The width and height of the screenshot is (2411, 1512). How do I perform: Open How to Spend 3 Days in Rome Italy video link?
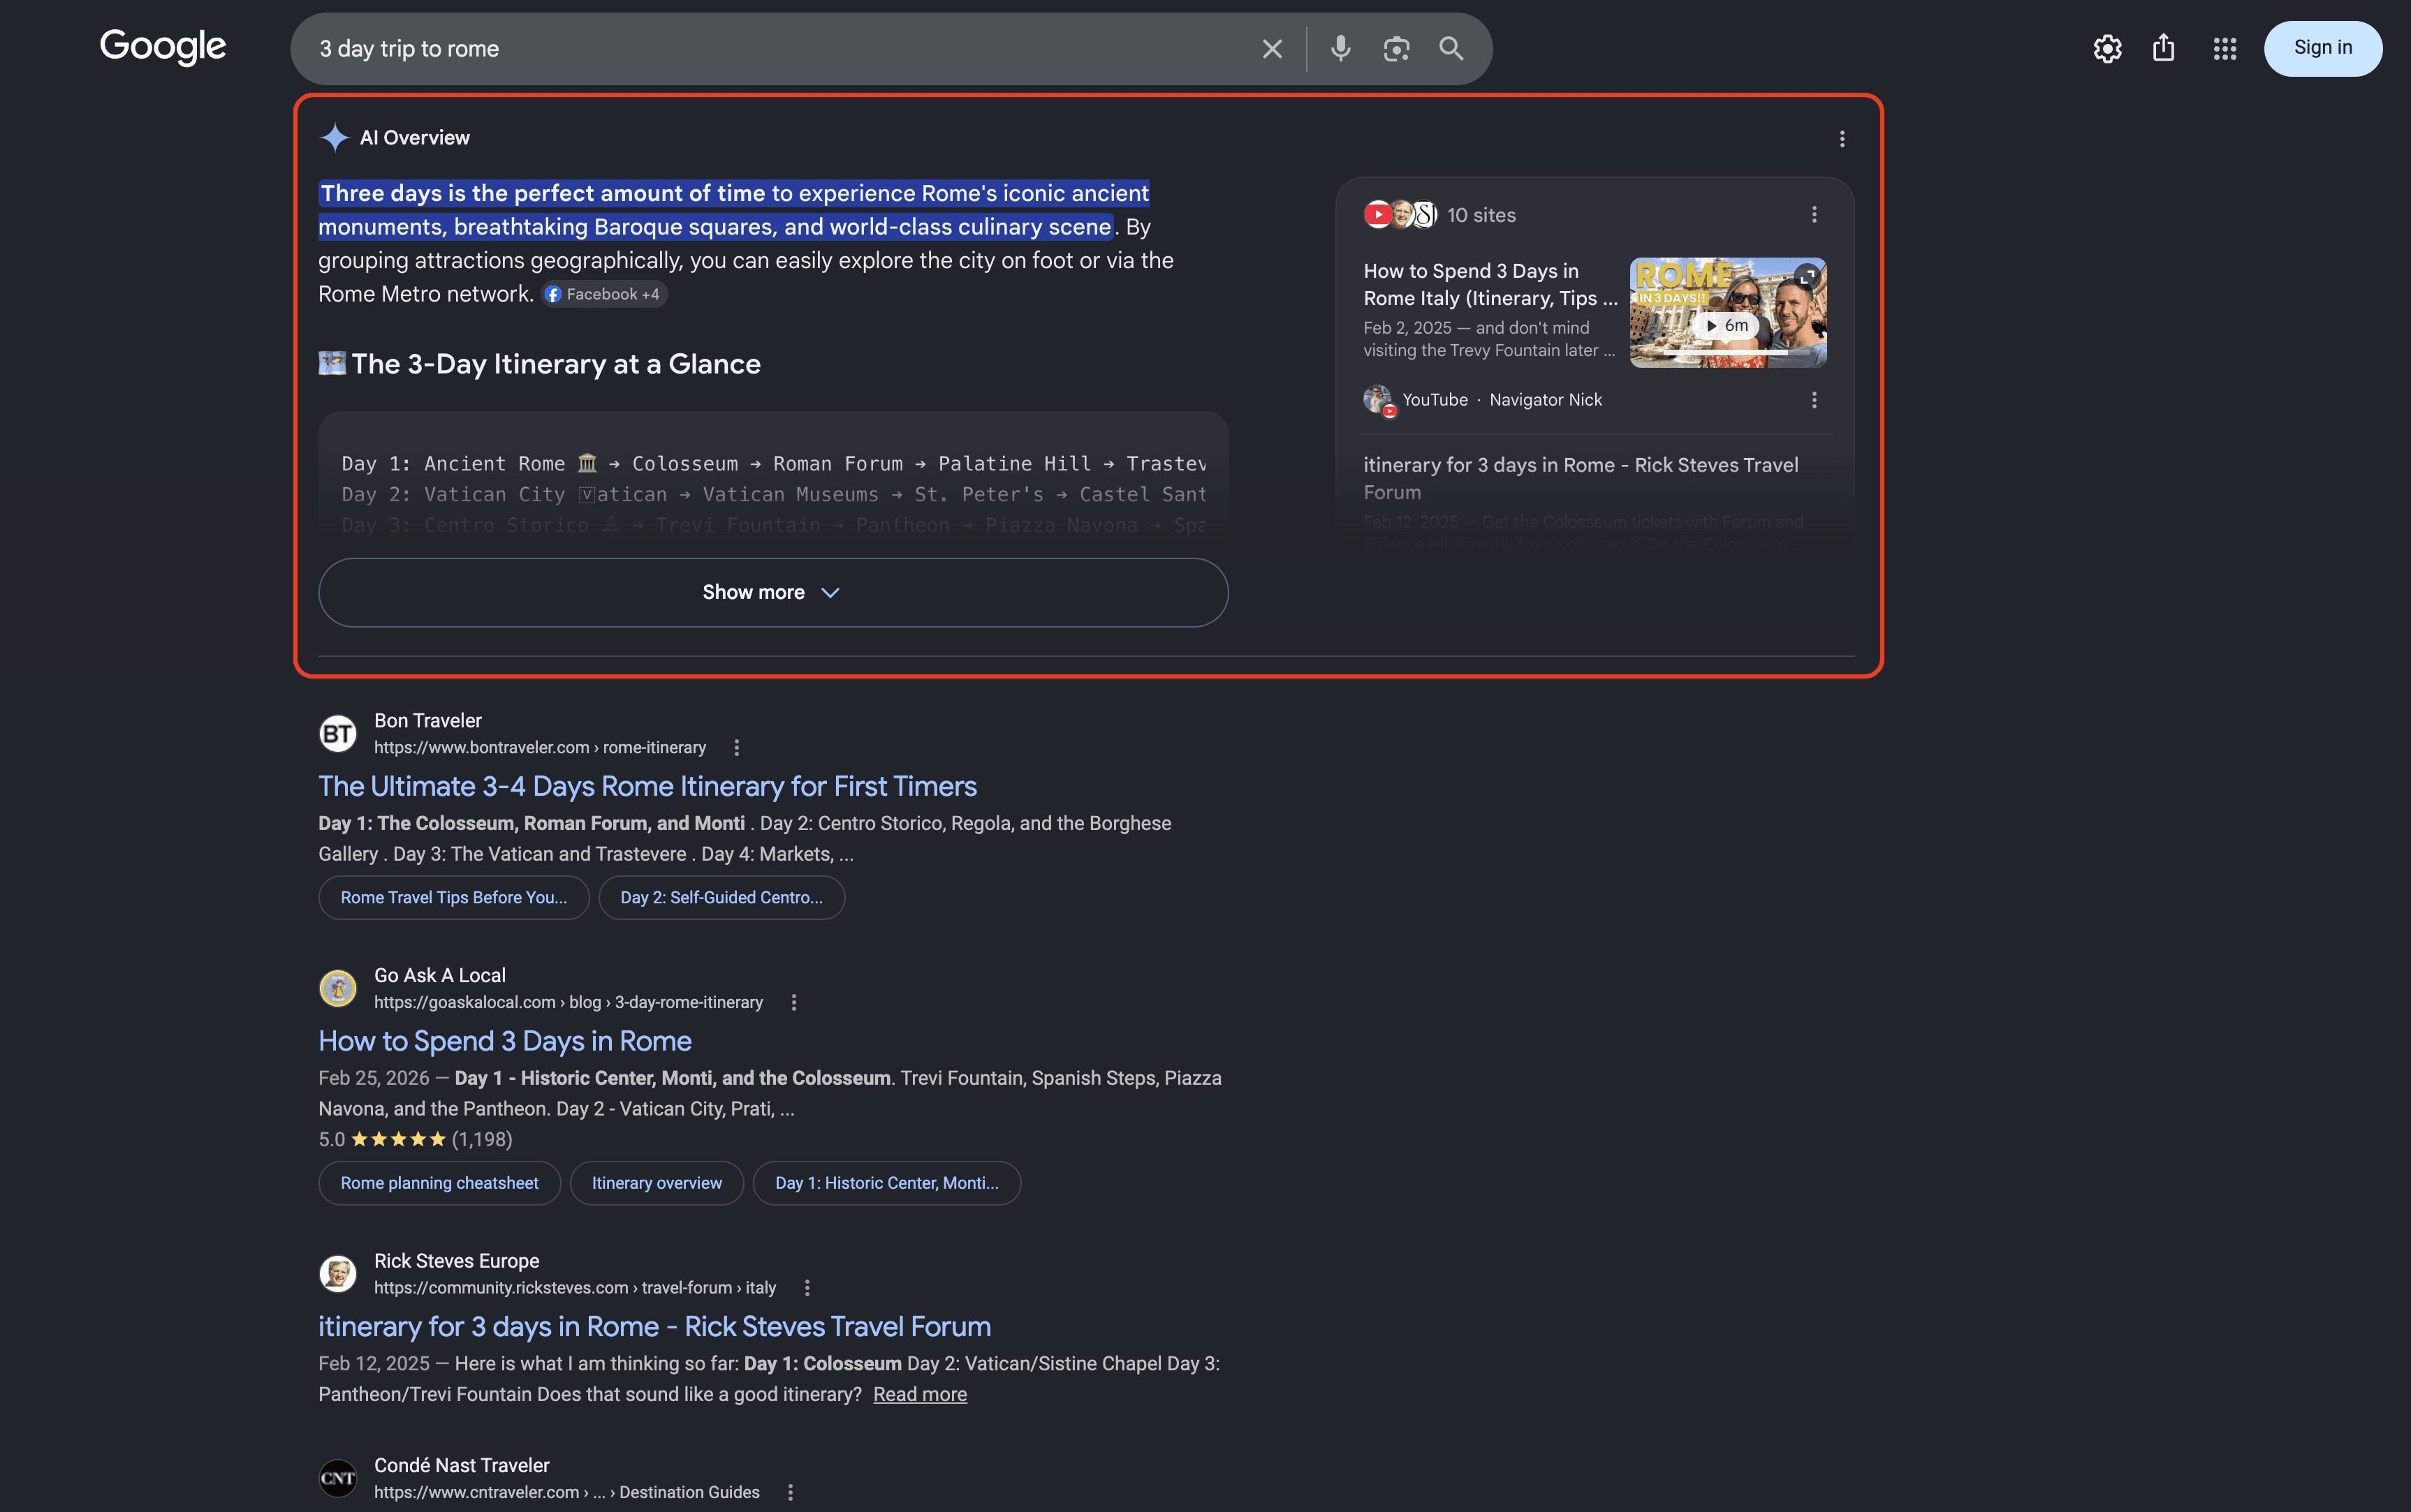coord(1490,284)
